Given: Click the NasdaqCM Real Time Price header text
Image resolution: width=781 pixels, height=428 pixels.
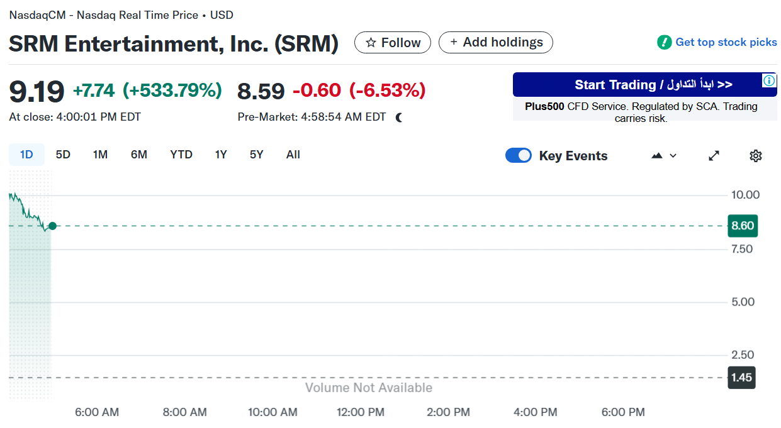Looking at the screenshot, I should point(121,15).
